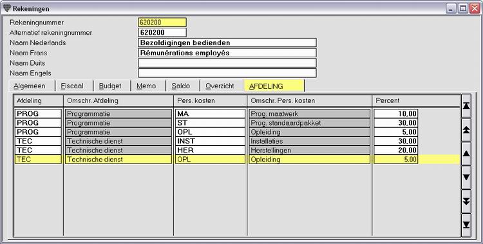483x244 pixels.
Task: Select TEC cell in the HER row
Action: (x=38, y=150)
